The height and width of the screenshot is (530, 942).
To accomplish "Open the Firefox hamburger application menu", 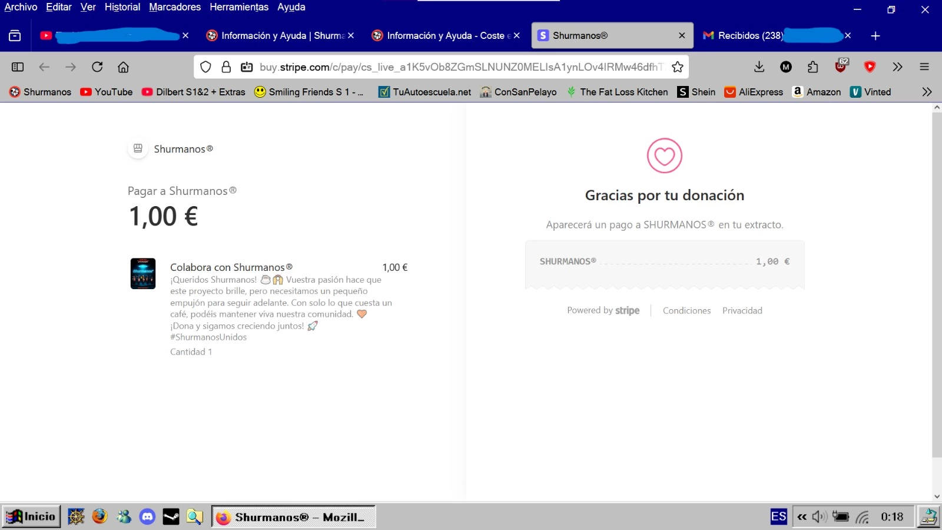I will [924, 67].
